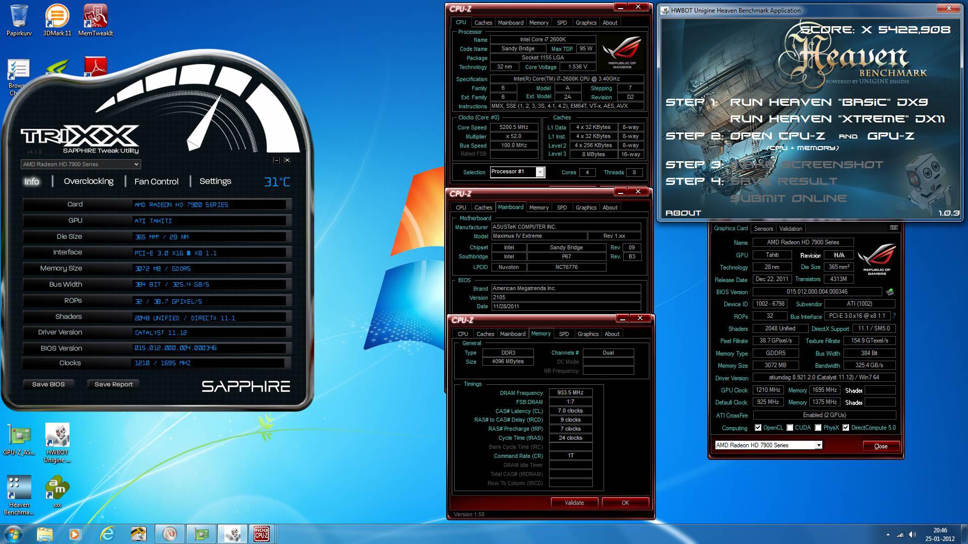The width and height of the screenshot is (968, 544).
Task: Click Run Heaven "Basic" DX9 option
Action: point(829,102)
